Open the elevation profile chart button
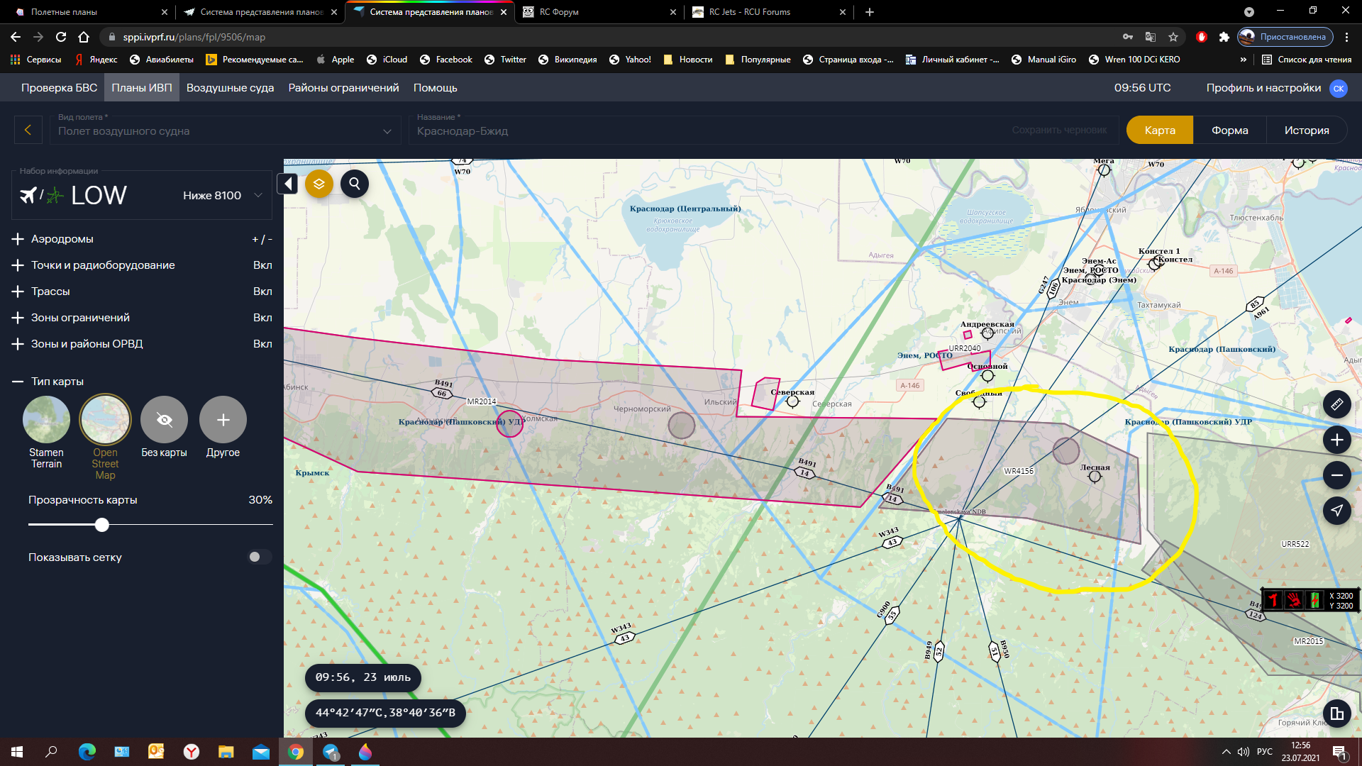This screenshot has width=1362, height=766. click(1336, 714)
